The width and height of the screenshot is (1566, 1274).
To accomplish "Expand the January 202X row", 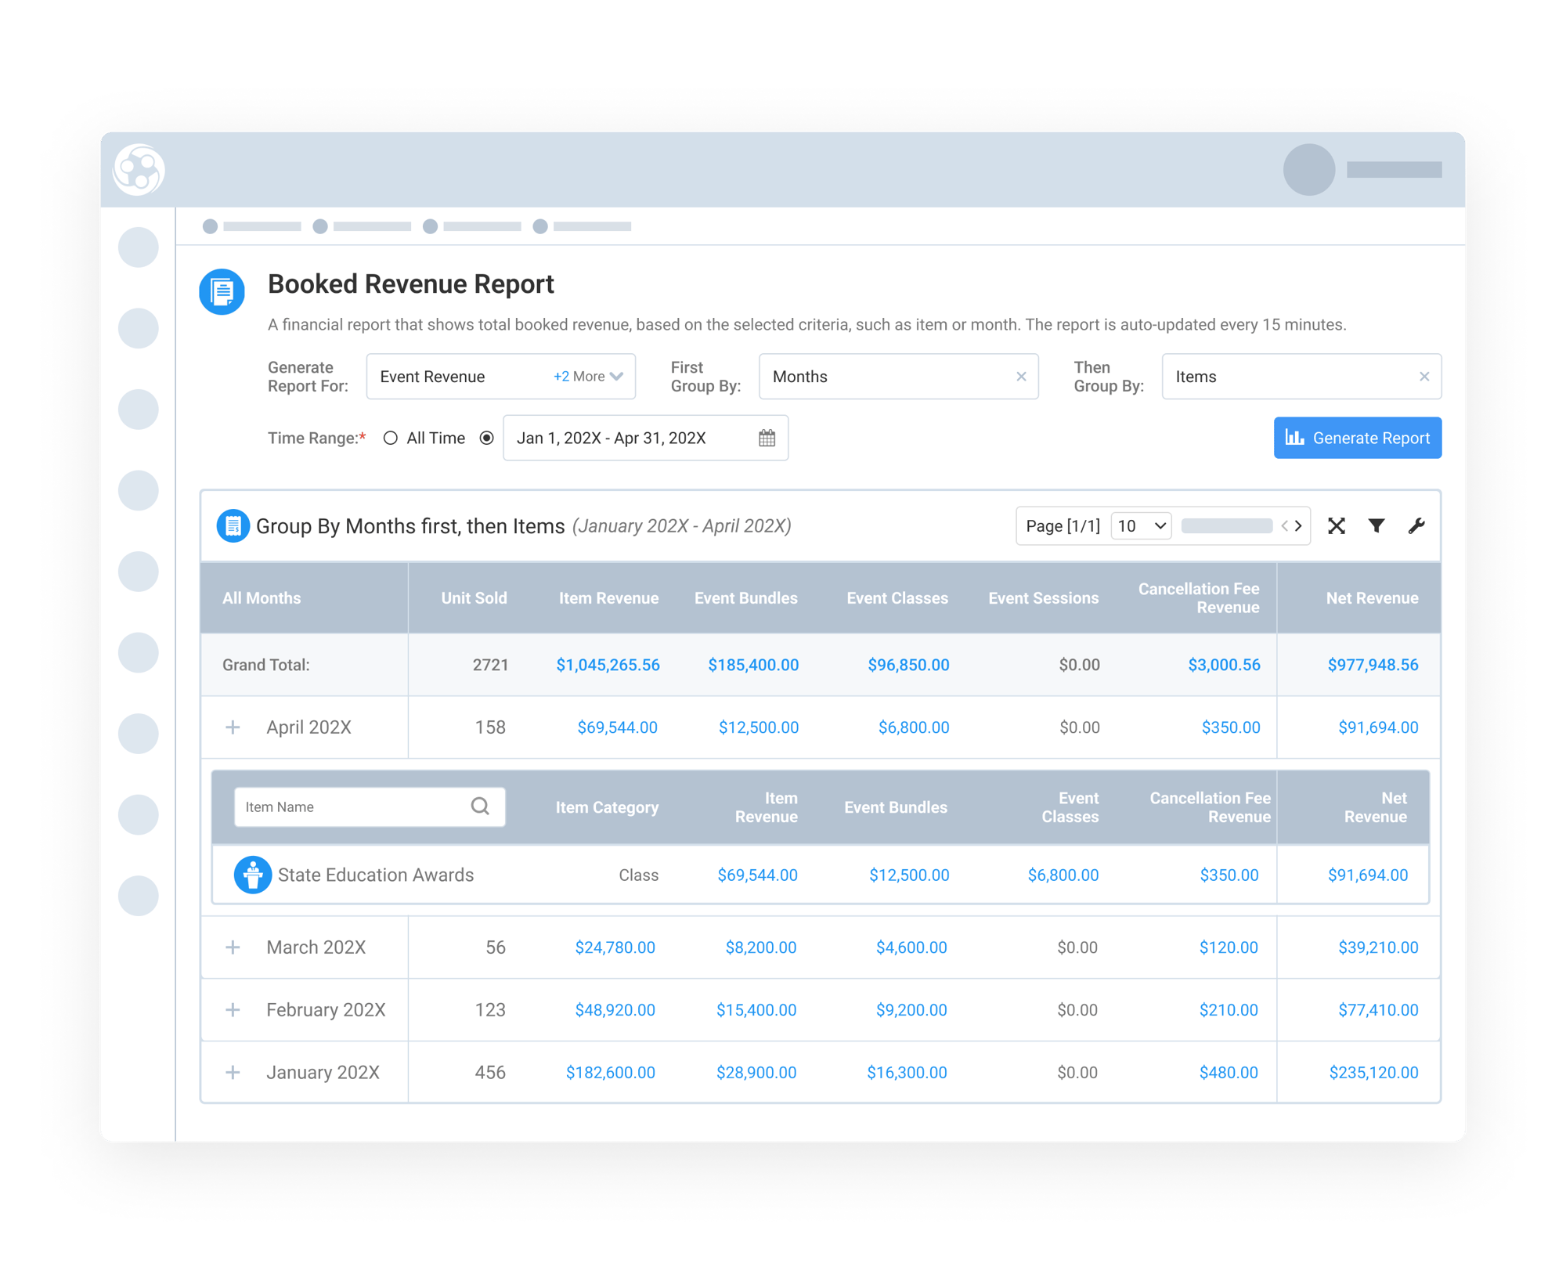I will pos(233,1072).
